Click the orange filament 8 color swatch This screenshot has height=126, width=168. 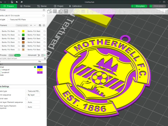click(23, 42)
